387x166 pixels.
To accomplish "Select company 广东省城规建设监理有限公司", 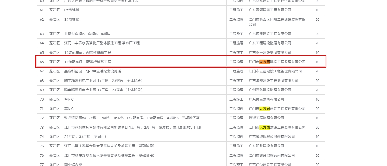I will click(x=272, y=137).
